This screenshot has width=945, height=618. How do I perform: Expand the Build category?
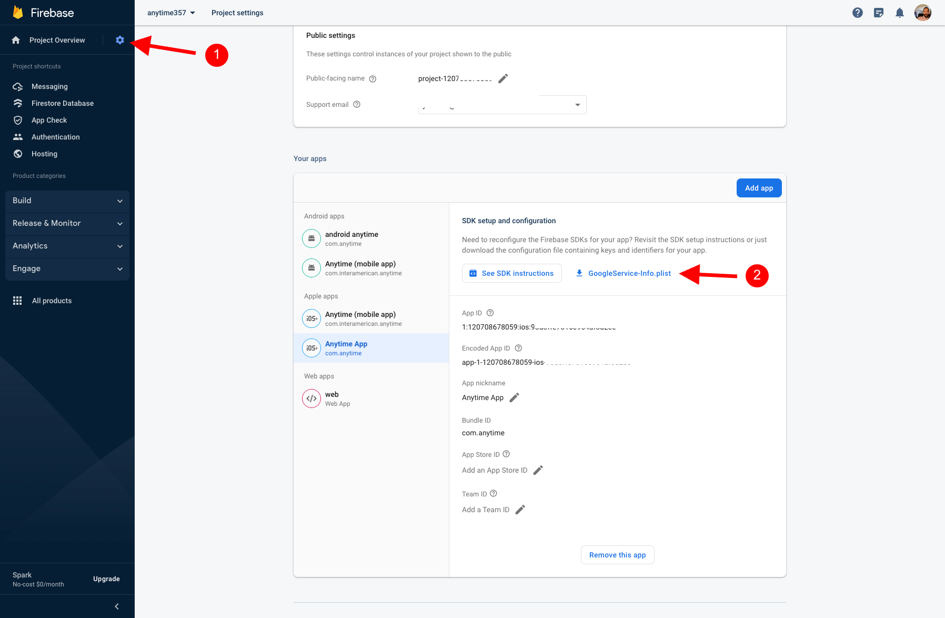pos(67,201)
